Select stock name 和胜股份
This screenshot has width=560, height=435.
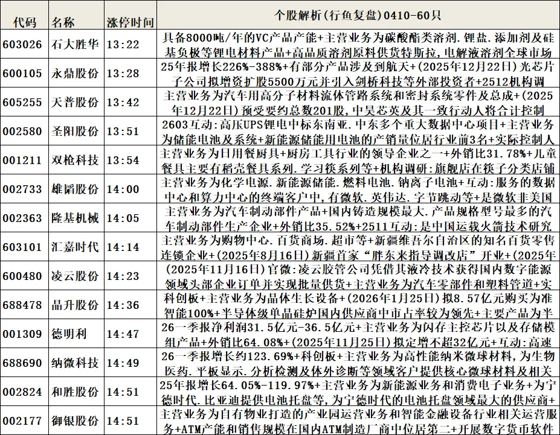pyautogui.click(x=75, y=392)
